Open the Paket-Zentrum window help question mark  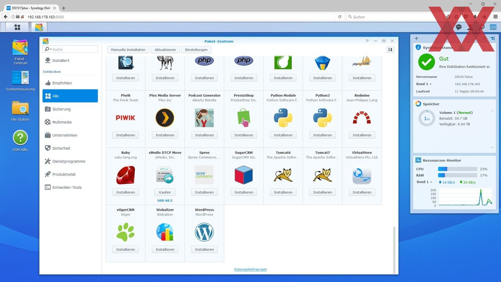pos(367,41)
